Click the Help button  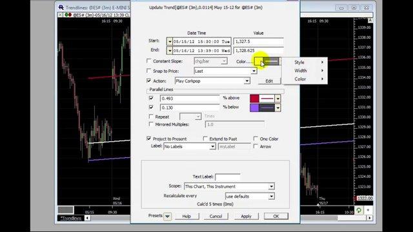[186, 217]
